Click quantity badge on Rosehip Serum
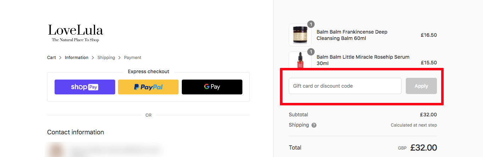 [x=311, y=52]
